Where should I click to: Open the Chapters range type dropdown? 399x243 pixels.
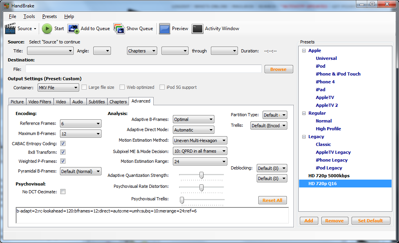142,51
